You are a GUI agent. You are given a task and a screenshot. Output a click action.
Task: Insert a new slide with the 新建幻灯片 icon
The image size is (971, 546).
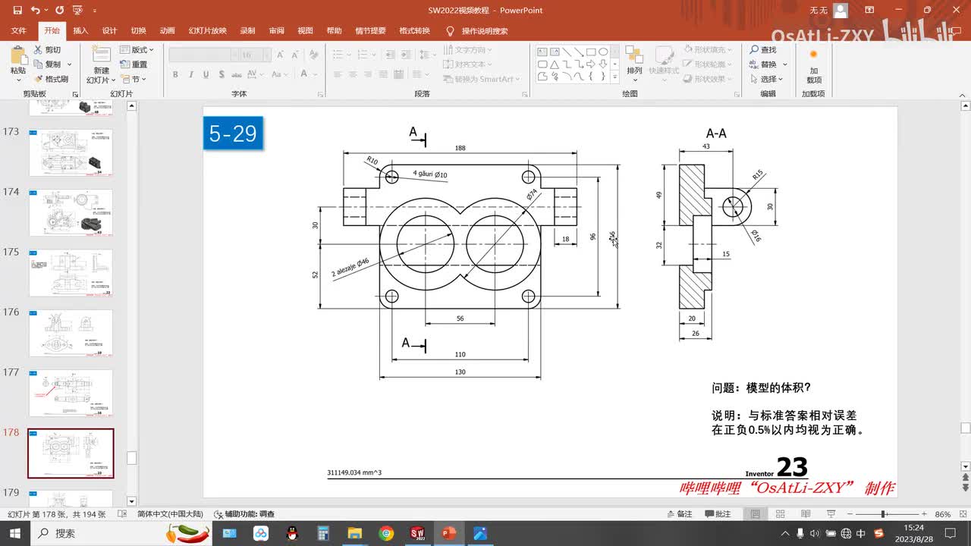pos(101,55)
